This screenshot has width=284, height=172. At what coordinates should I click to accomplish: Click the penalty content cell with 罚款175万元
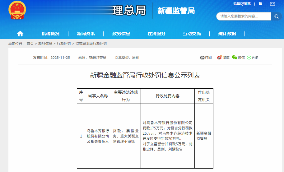(x=168, y=136)
